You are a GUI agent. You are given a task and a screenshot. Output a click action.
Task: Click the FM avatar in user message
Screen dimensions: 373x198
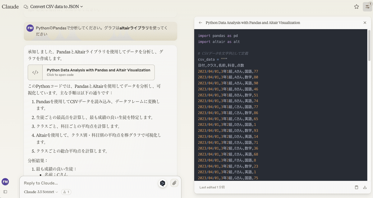(30, 28)
